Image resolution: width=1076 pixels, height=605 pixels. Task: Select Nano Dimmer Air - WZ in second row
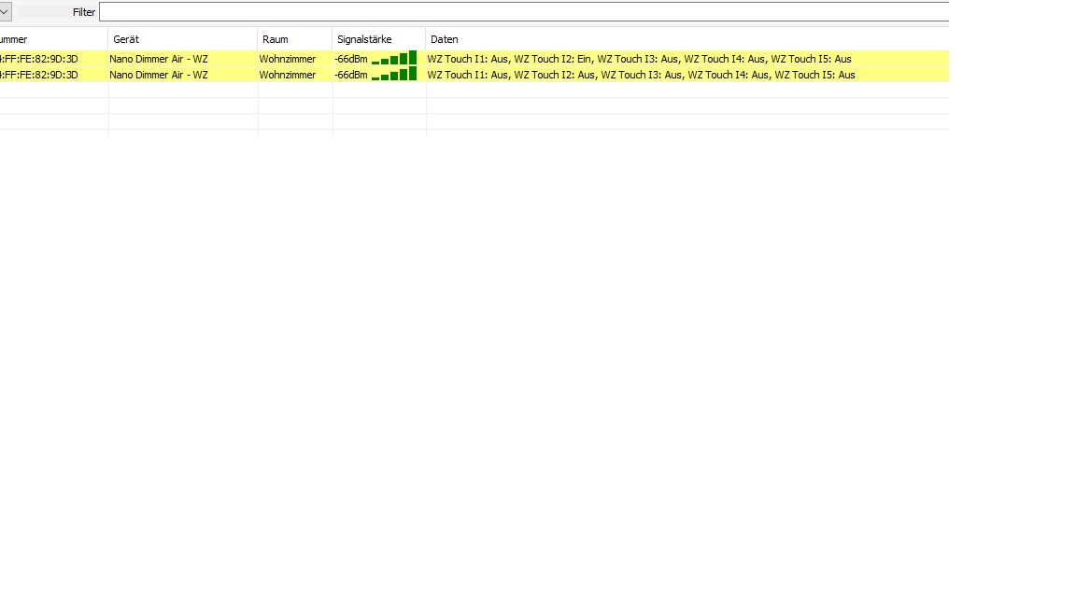point(159,75)
